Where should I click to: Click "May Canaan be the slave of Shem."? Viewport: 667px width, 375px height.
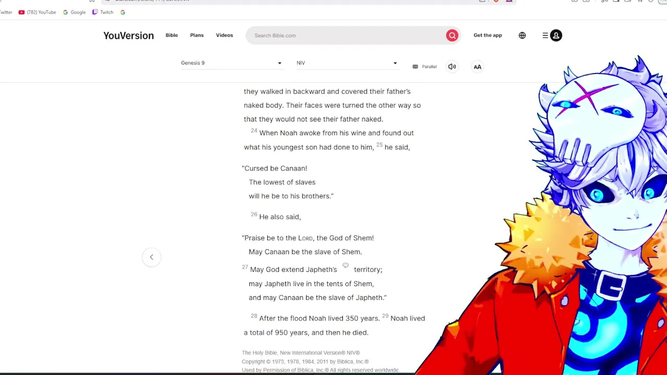coord(305,252)
